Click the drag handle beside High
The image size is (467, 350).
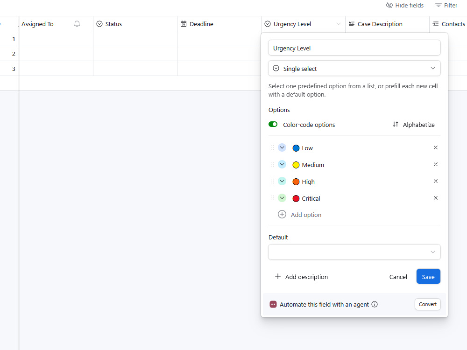[x=272, y=181]
